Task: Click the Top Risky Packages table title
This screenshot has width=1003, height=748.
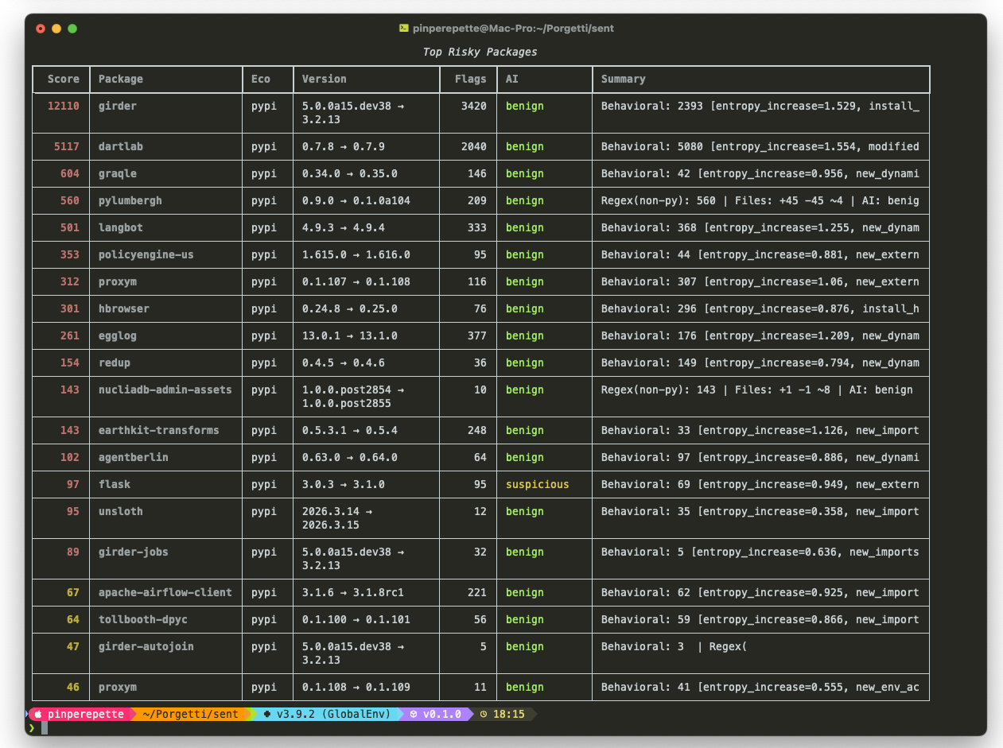Action: click(x=480, y=52)
